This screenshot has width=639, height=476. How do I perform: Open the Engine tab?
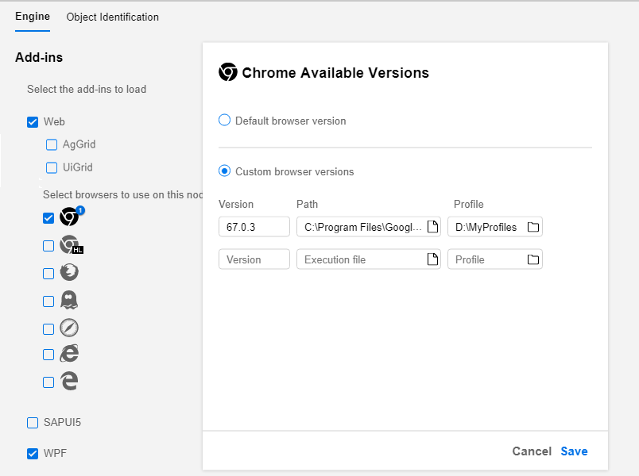[33, 17]
